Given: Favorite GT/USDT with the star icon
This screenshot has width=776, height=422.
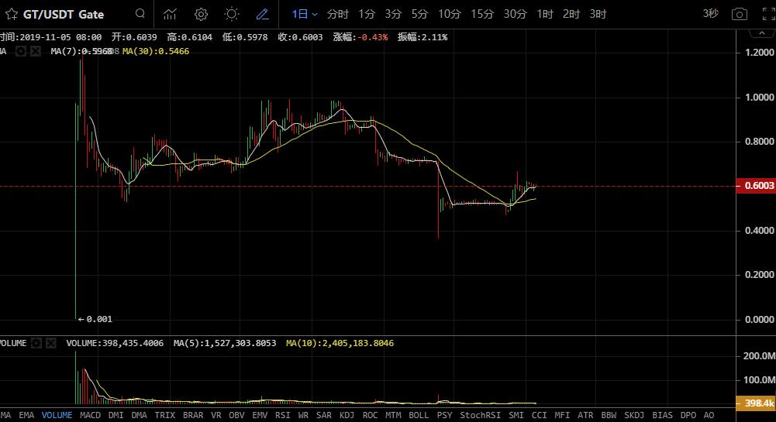Looking at the screenshot, I should click(x=12, y=14).
